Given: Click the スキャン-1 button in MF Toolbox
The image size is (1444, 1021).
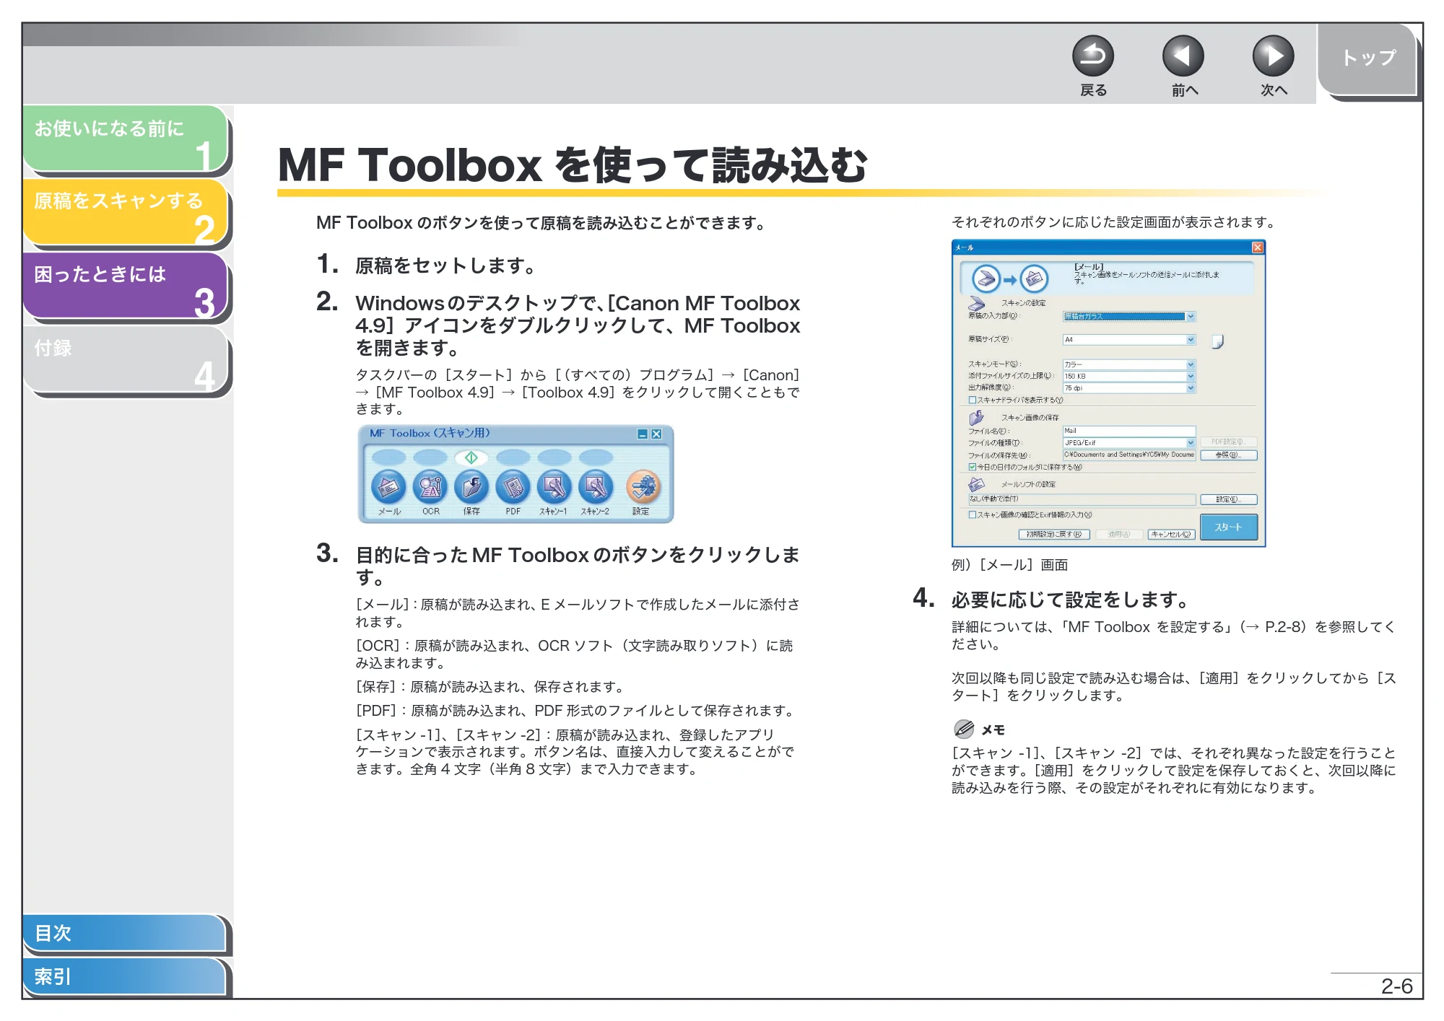Looking at the screenshot, I should (554, 488).
